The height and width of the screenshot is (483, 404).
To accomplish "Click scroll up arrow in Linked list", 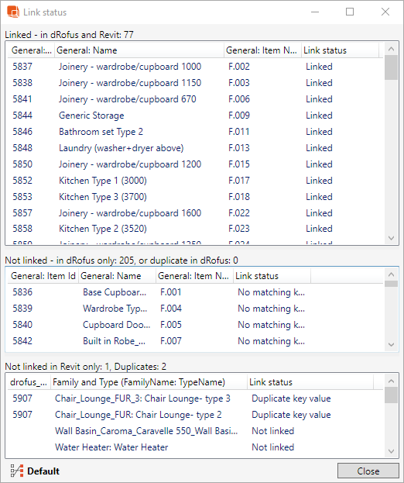I will 391,49.
